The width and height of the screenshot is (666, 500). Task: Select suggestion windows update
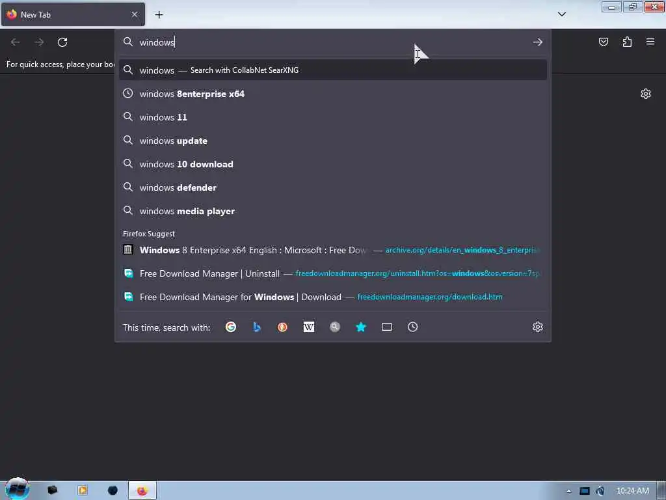[x=333, y=141]
